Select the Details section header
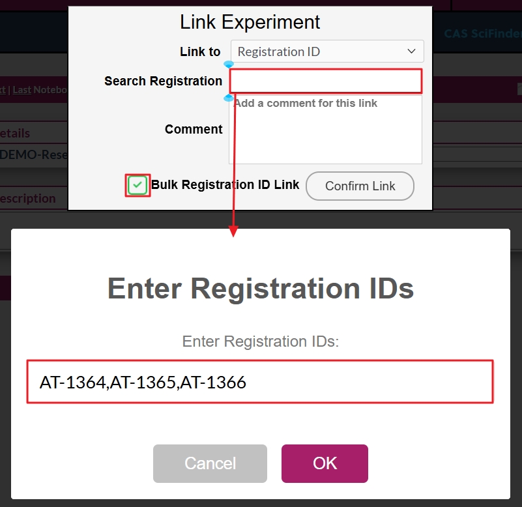 (x=16, y=133)
